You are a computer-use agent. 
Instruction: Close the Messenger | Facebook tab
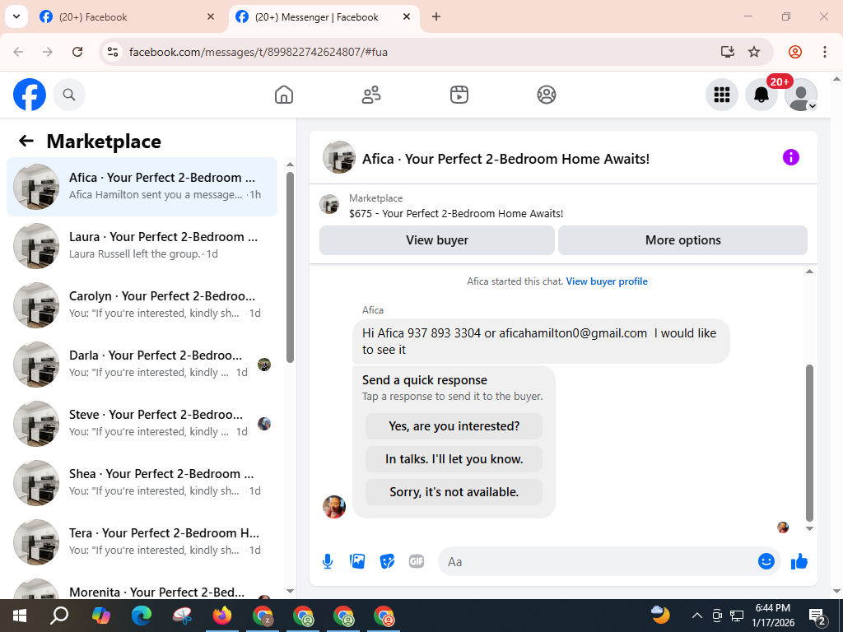[x=407, y=16]
